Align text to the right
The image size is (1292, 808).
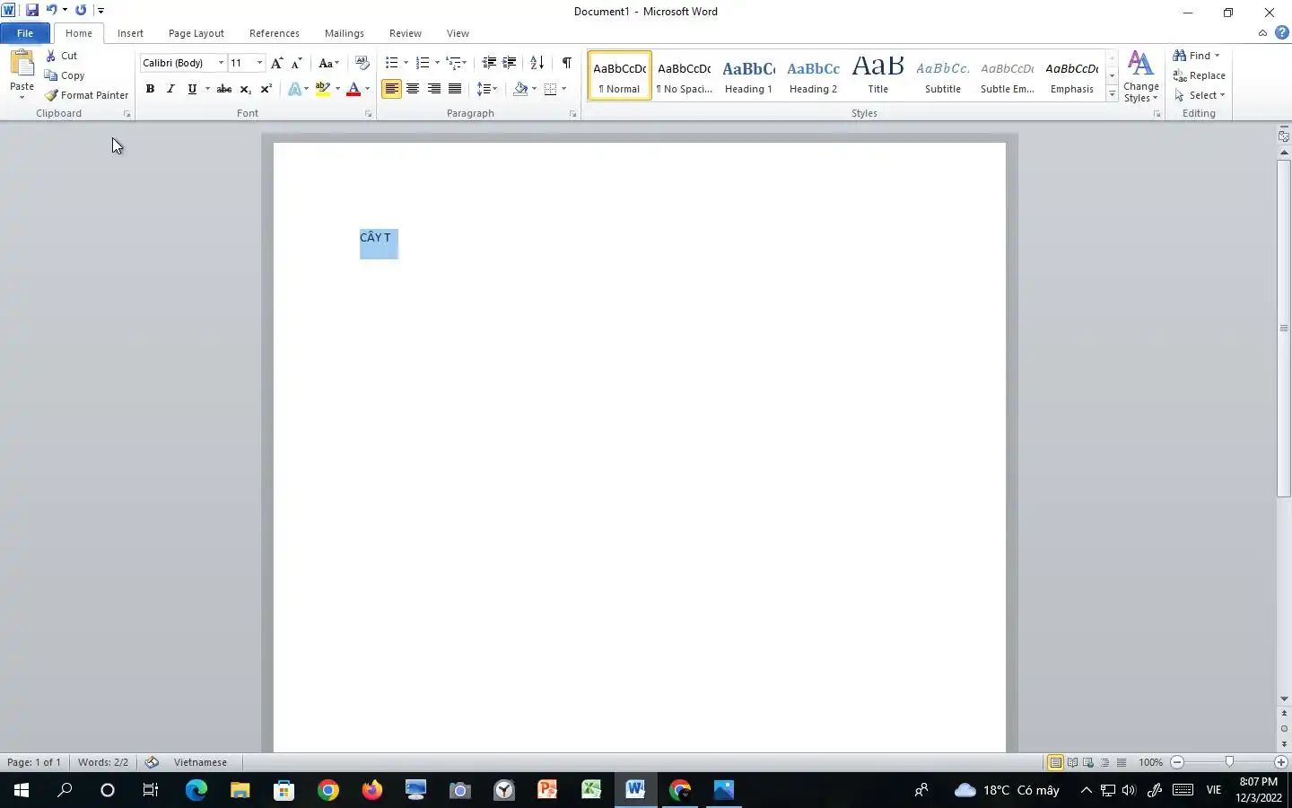[x=434, y=89]
